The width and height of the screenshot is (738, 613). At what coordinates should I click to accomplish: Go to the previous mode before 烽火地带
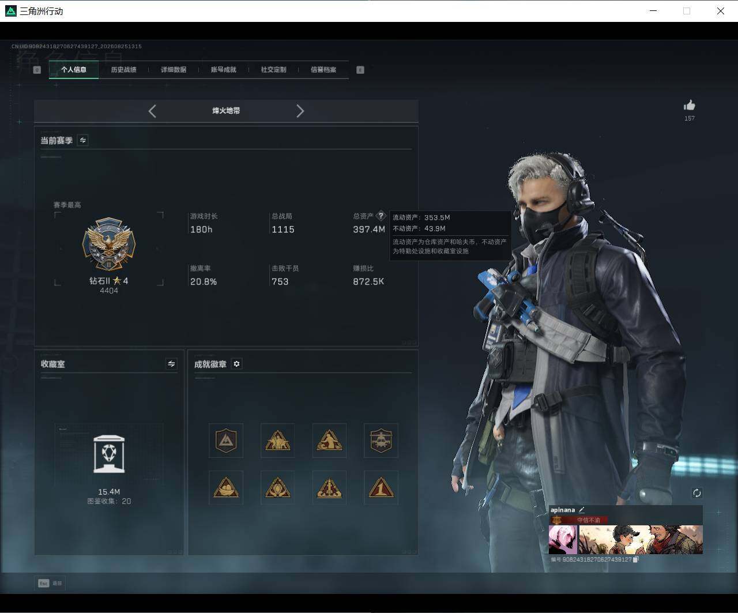tap(152, 111)
